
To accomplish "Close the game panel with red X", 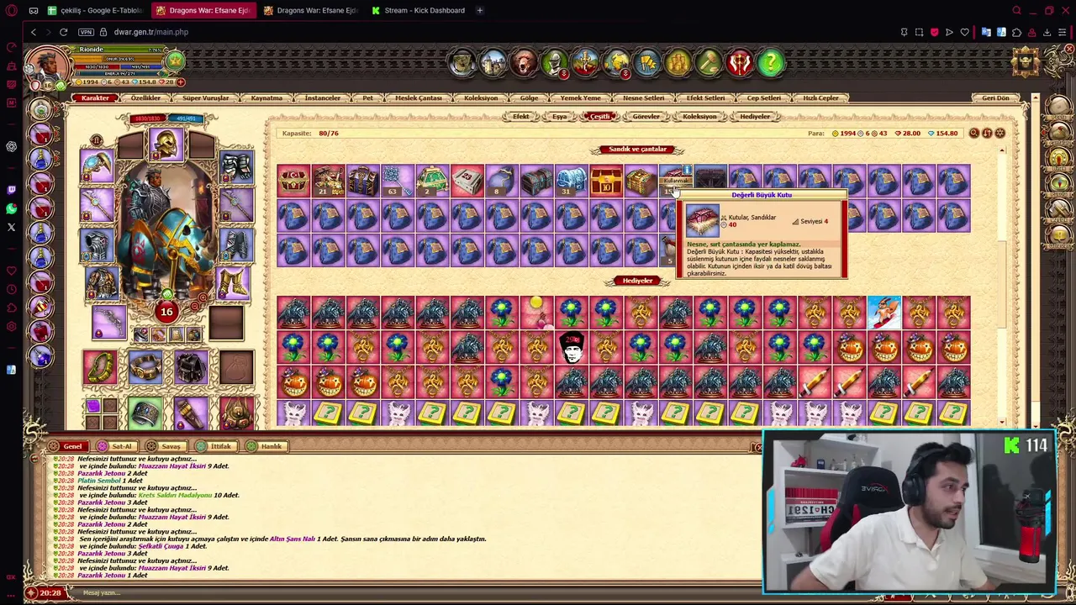I will click(1068, 49).
